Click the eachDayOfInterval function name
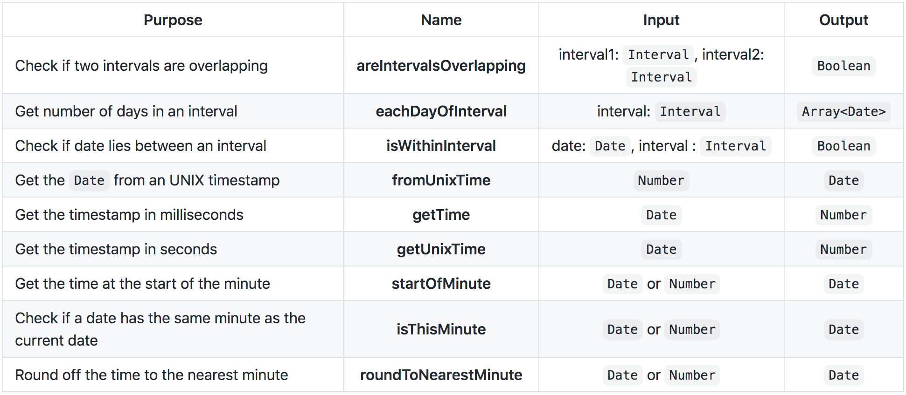This screenshot has width=906, height=395. [x=441, y=111]
